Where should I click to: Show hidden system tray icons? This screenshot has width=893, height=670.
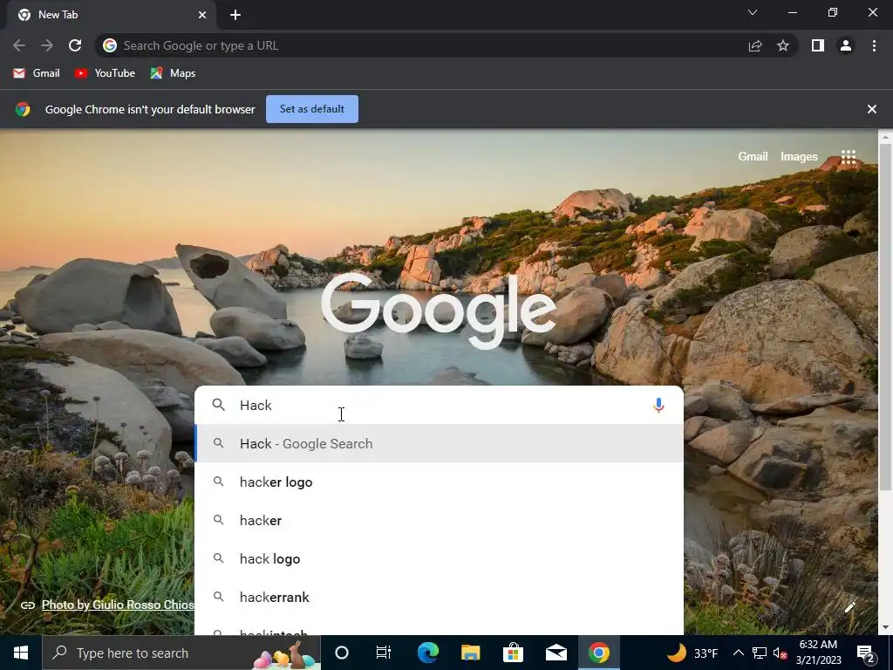738,653
